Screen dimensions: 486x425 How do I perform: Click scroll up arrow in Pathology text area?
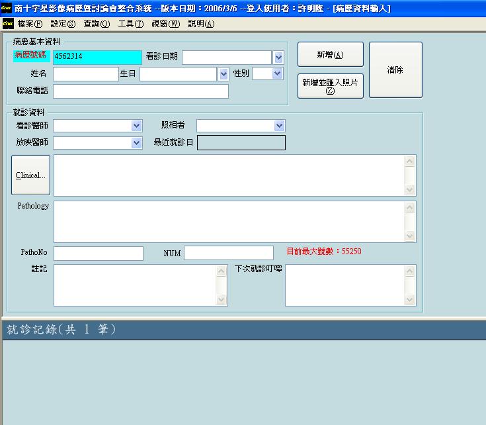click(x=410, y=208)
